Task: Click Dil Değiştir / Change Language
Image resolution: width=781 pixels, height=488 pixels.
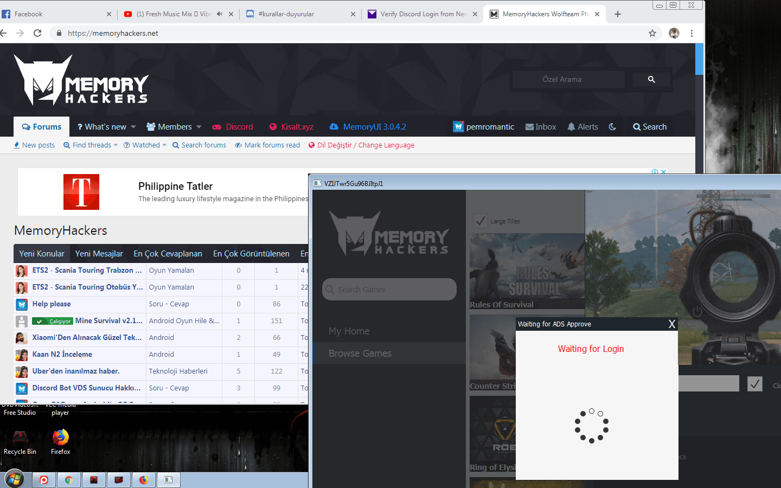Action: point(361,145)
